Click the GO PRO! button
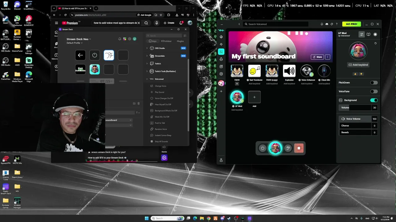This screenshot has width=396, height=222. pos(351,24)
